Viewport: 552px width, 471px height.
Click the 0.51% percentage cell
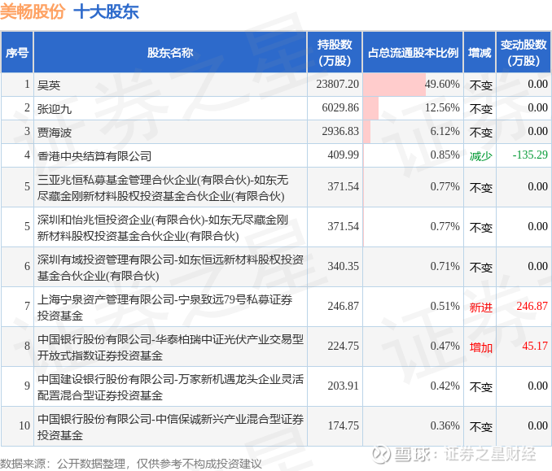tap(445, 306)
